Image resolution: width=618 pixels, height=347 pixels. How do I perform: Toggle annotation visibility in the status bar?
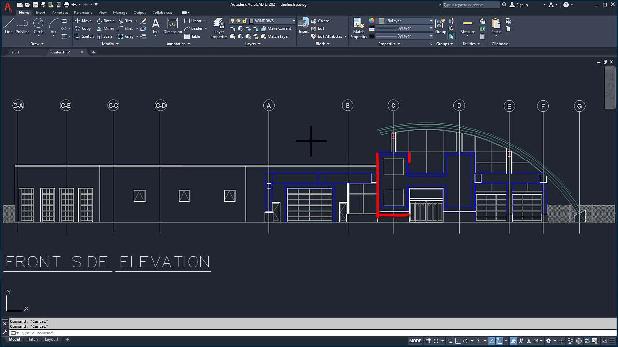point(513,341)
